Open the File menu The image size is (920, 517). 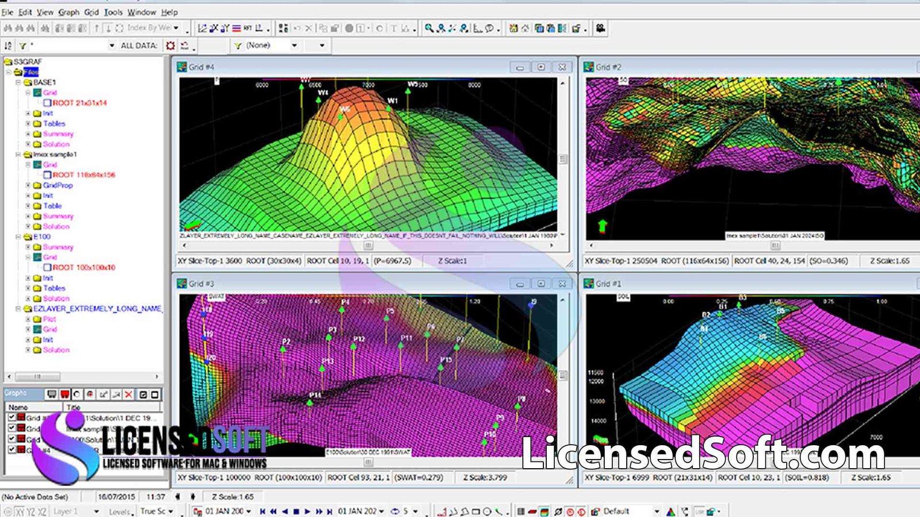click(7, 12)
